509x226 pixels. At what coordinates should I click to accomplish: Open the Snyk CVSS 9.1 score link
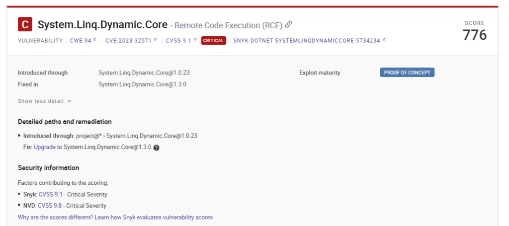(x=50, y=194)
